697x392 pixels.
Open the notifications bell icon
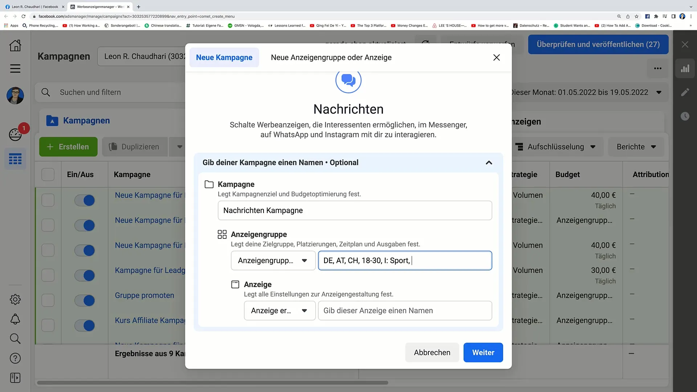pyautogui.click(x=15, y=319)
